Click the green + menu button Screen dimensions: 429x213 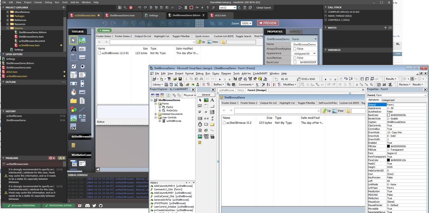click(104, 30)
